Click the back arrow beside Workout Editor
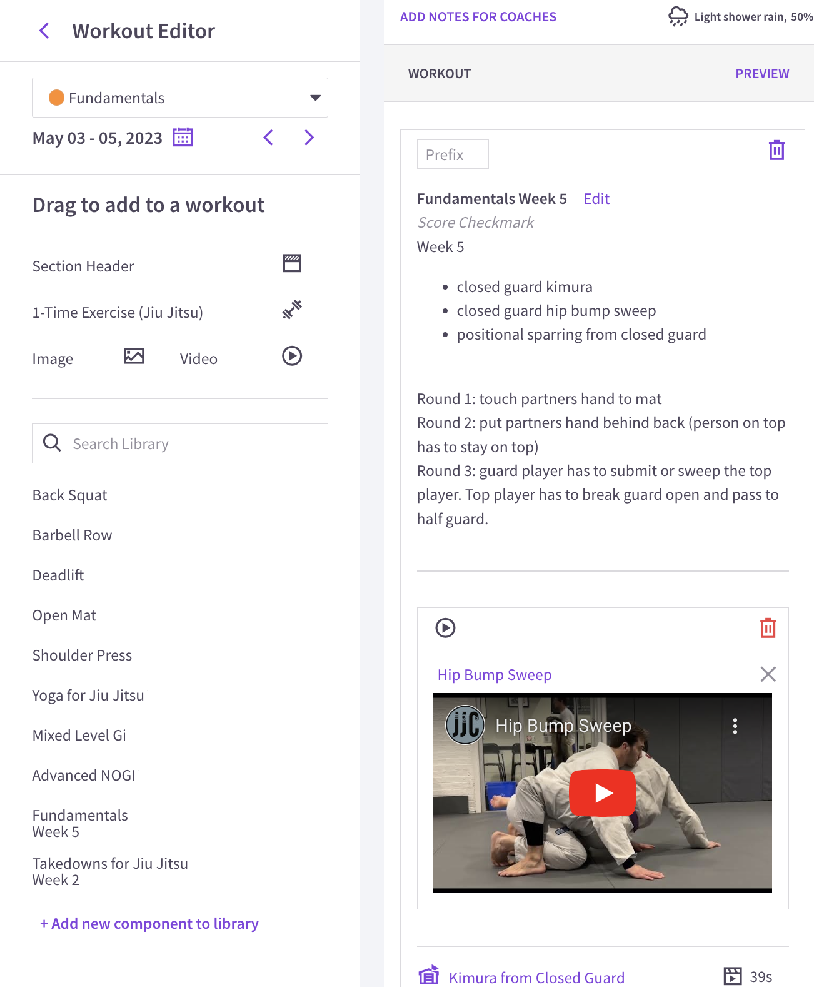 pos(44,31)
